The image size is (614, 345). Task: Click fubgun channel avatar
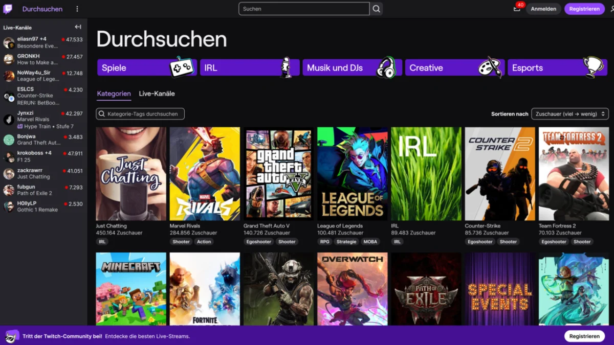pos(9,190)
